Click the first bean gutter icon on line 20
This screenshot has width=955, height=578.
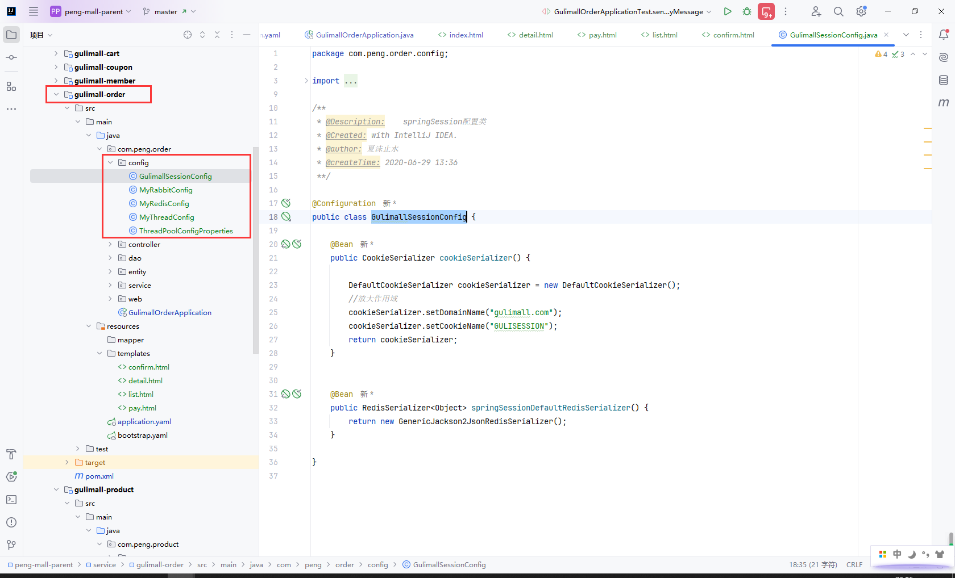pyautogui.click(x=286, y=244)
